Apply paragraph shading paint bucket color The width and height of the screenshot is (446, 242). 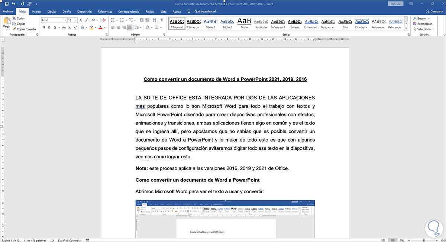[148, 27]
